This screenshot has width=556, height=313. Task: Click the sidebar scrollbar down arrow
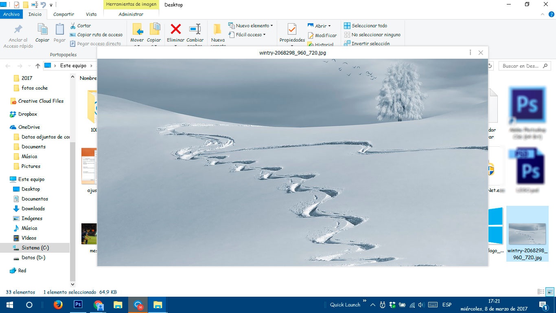click(x=73, y=284)
